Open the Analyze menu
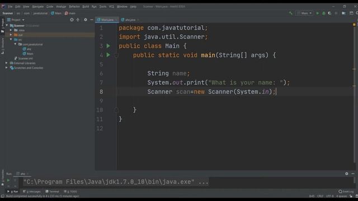The width and height of the screenshot is (358, 201). 61,7
